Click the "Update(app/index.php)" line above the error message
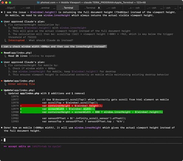 pyautogui.click(x=19, y=81)
